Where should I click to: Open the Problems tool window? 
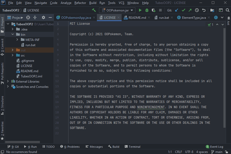coord(70,147)
